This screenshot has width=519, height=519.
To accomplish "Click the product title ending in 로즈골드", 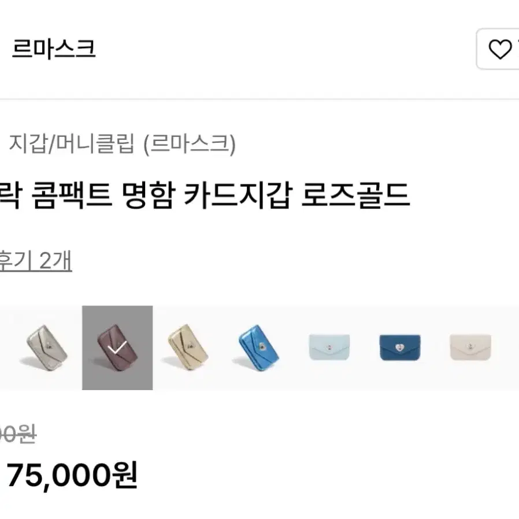I will click(x=205, y=195).
